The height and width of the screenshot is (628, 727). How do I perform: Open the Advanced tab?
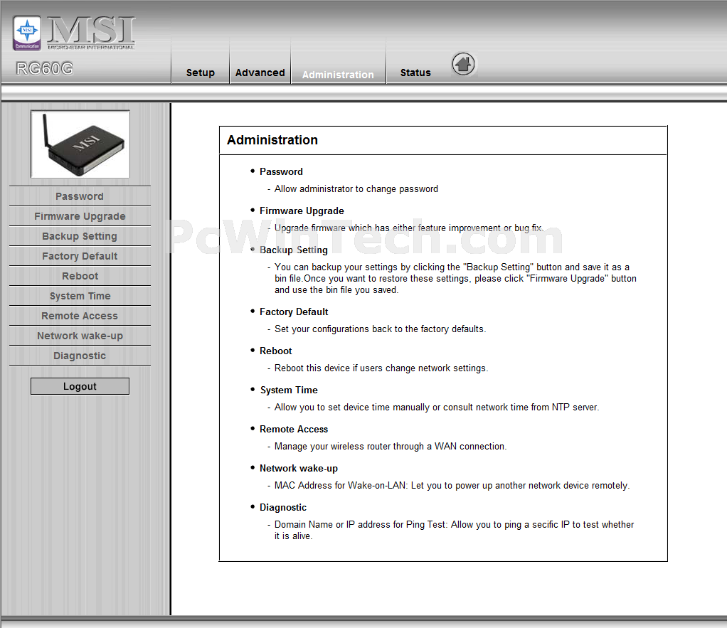coord(260,73)
